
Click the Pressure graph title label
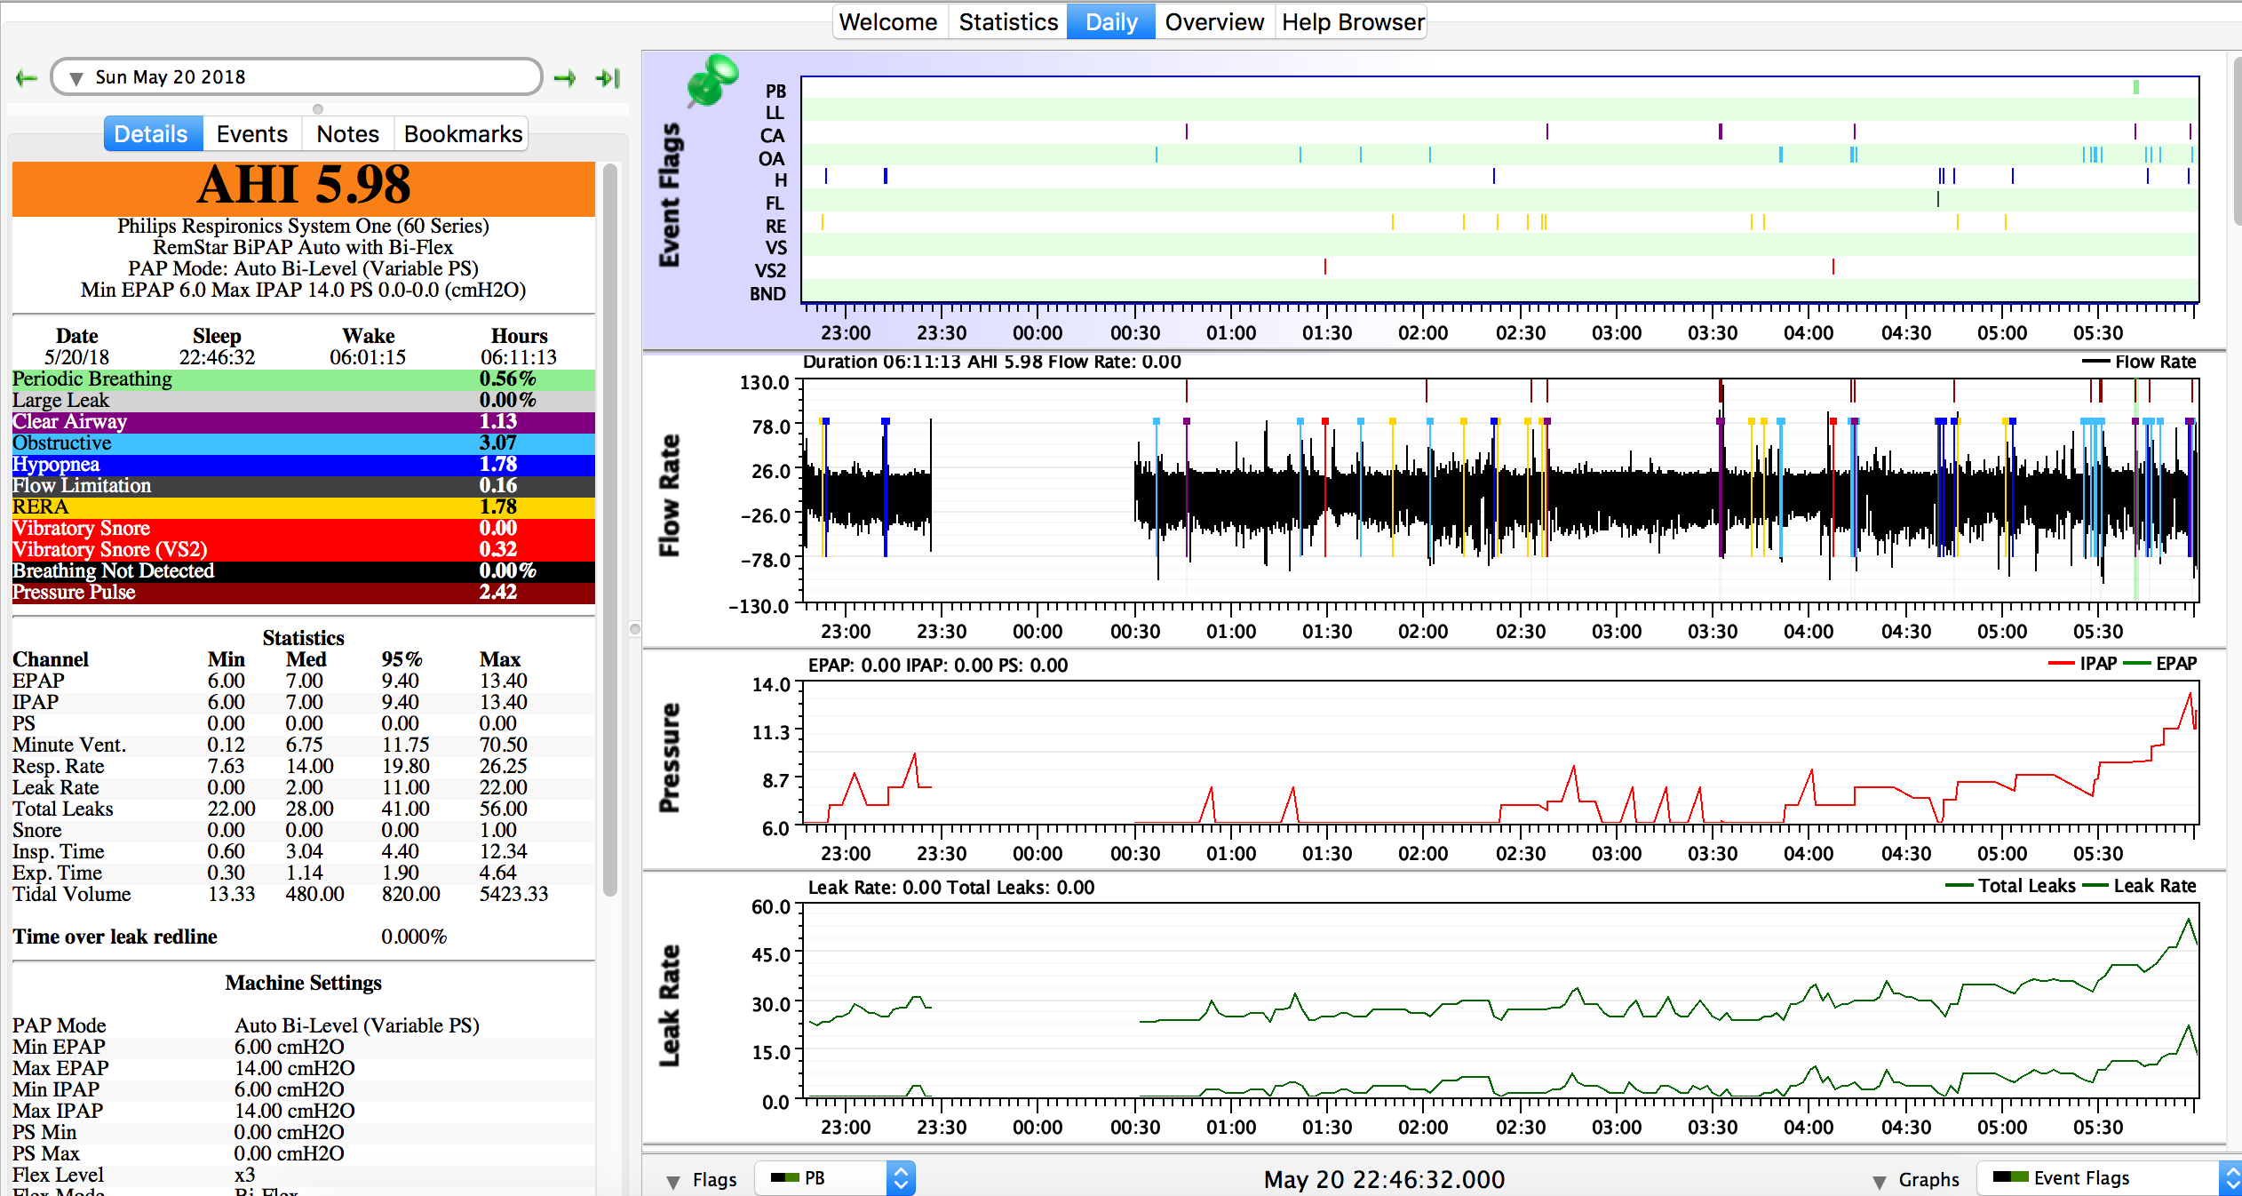(x=669, y=758)
